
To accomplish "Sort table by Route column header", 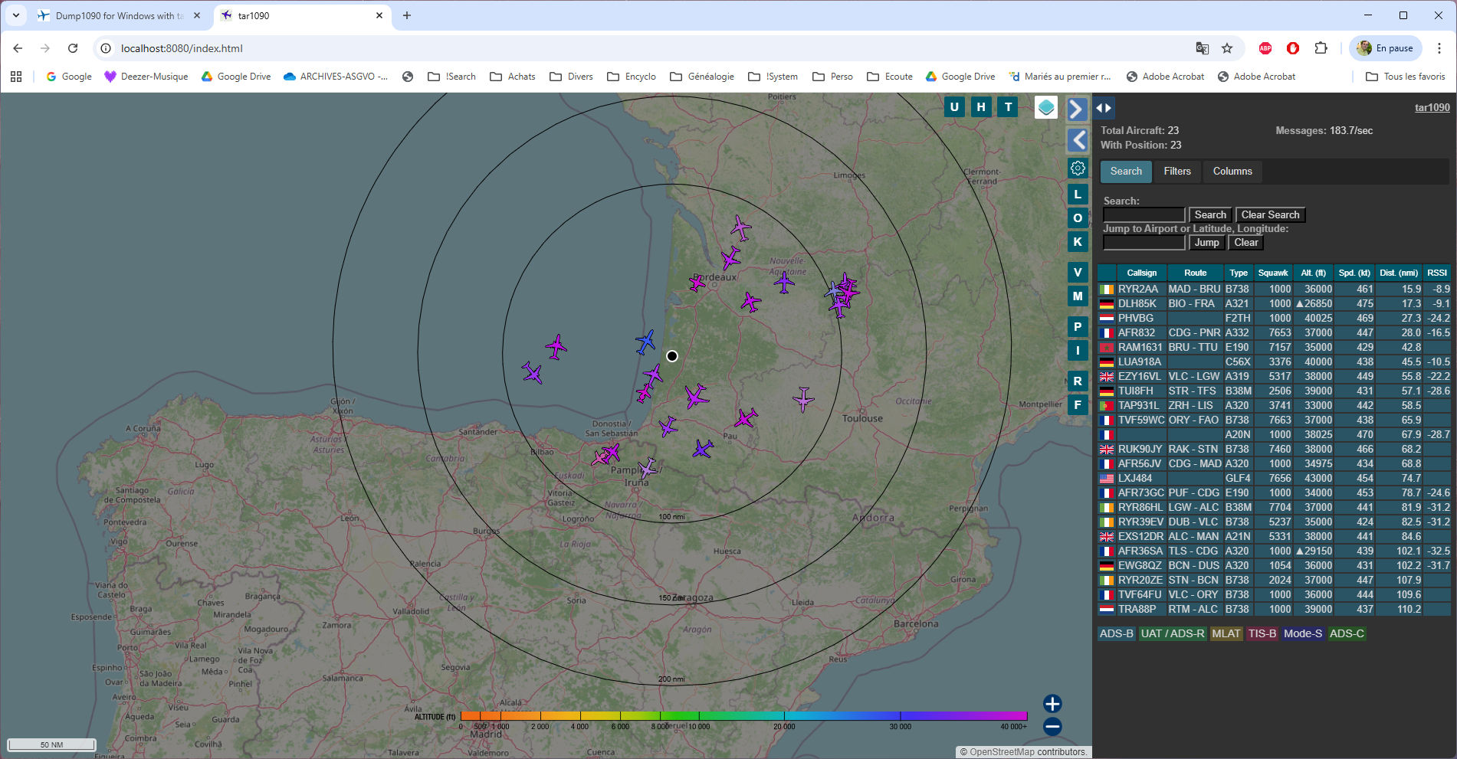I will coord(1195,273).
